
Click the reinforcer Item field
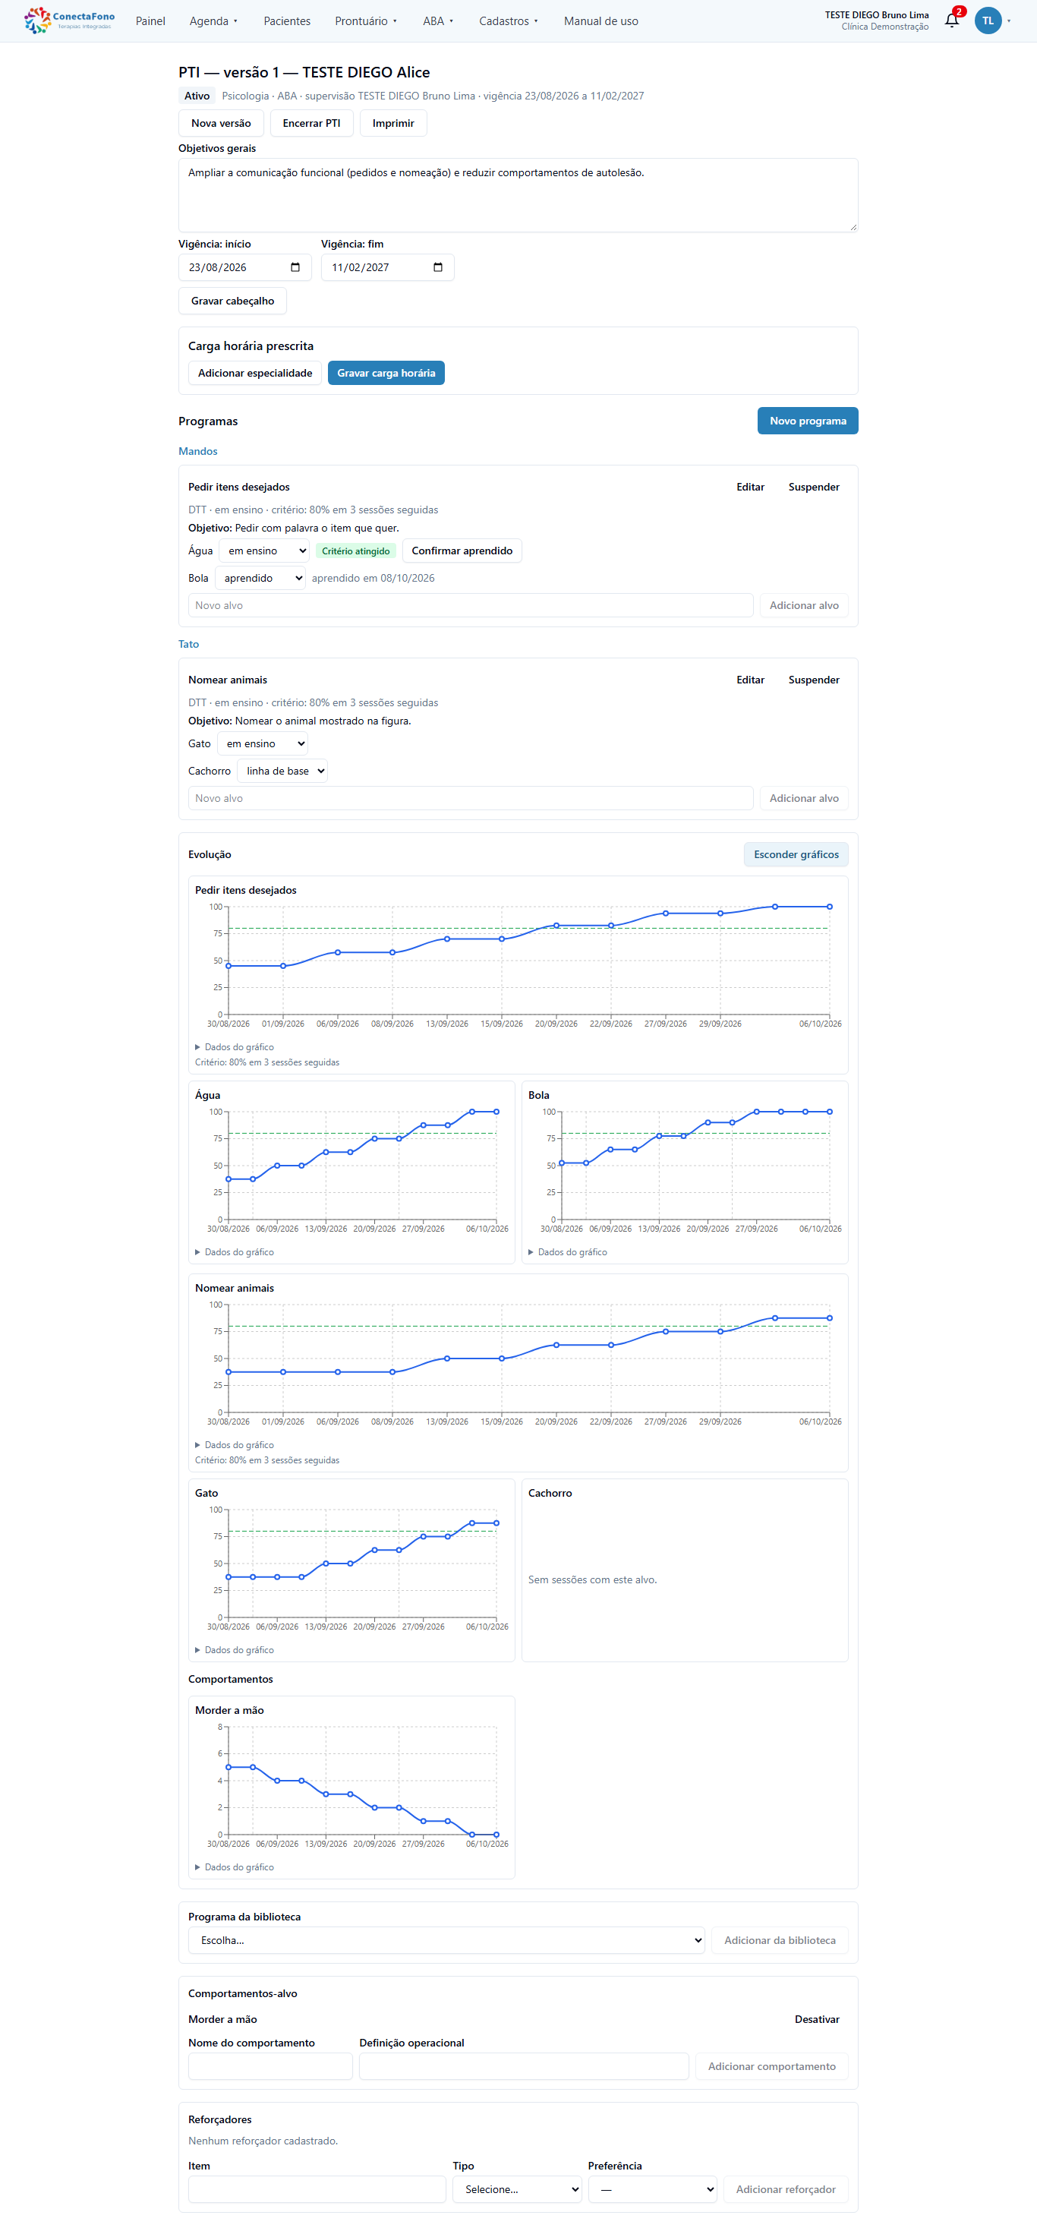tap(317, 2189)
